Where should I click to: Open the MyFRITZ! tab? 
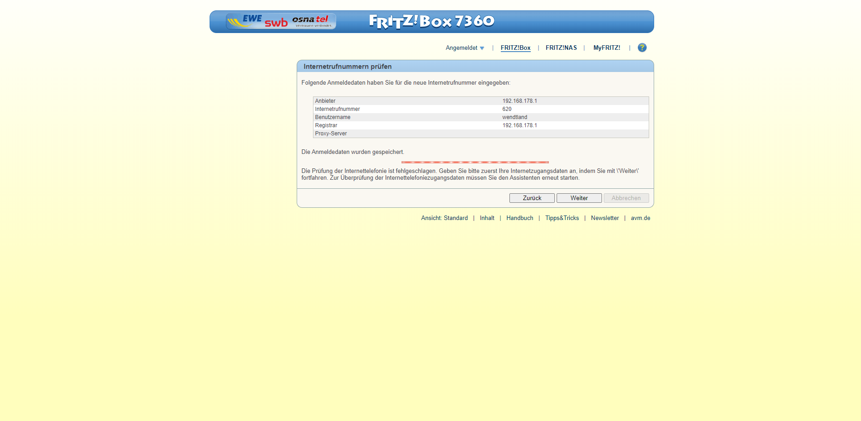(607, 48)
